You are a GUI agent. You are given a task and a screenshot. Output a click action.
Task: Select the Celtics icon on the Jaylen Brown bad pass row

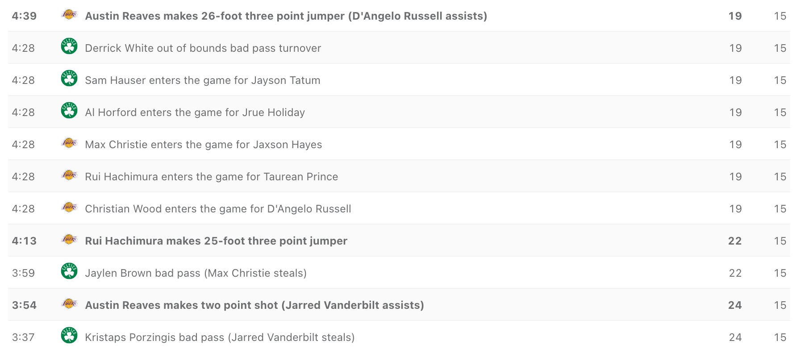coord(69,271)
